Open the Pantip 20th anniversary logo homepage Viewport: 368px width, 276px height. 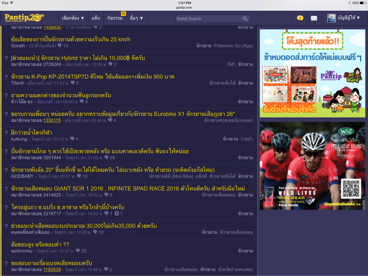tap(25, 18)
